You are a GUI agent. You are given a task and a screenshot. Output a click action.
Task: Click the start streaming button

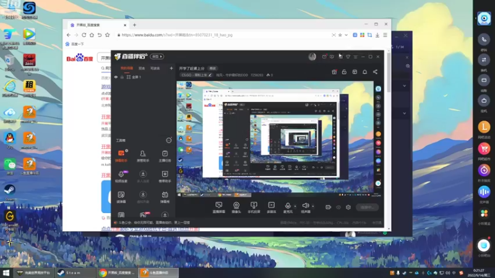pos(368,207)
